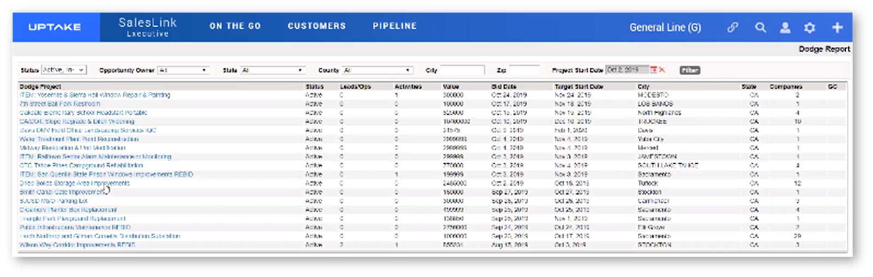This screenshot has height=277, width=873.
Task: Click the Turlock city cell
Action: point(648,183)
